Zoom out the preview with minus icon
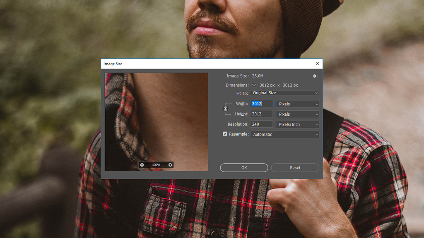The image size is (424, 238). (142, 165)
